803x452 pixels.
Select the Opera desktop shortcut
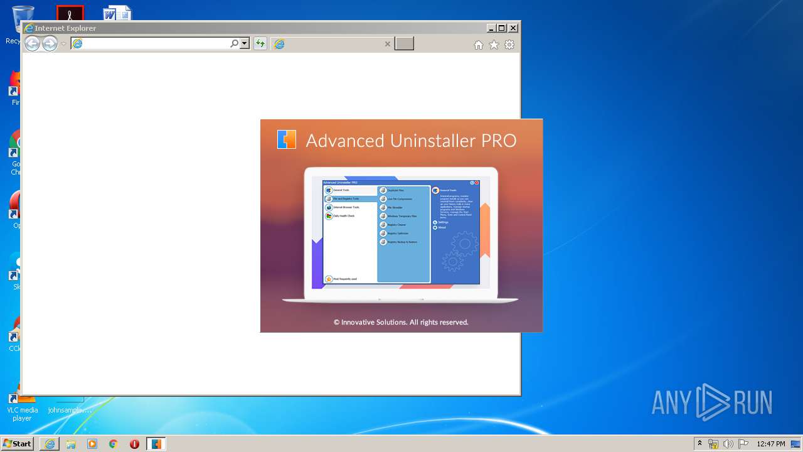point(15,210)
